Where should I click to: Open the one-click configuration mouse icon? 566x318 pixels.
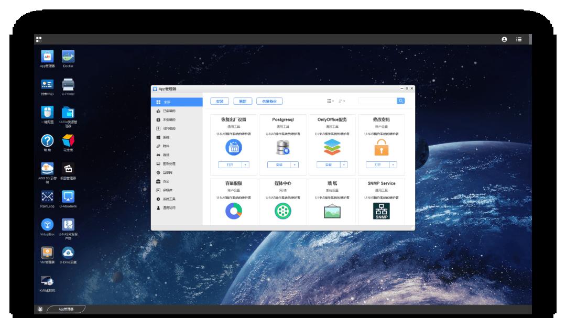(x=47, y=112)
